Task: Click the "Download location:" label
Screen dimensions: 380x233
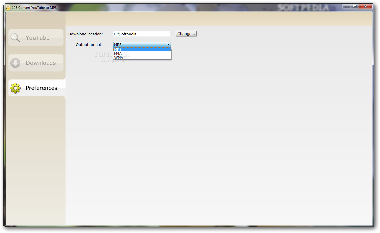Action: coord(86,34)
